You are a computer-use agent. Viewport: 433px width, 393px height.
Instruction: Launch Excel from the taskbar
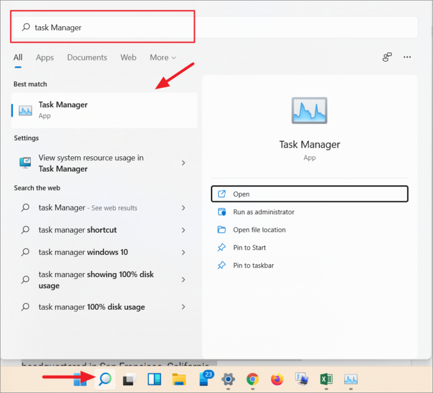326,379
